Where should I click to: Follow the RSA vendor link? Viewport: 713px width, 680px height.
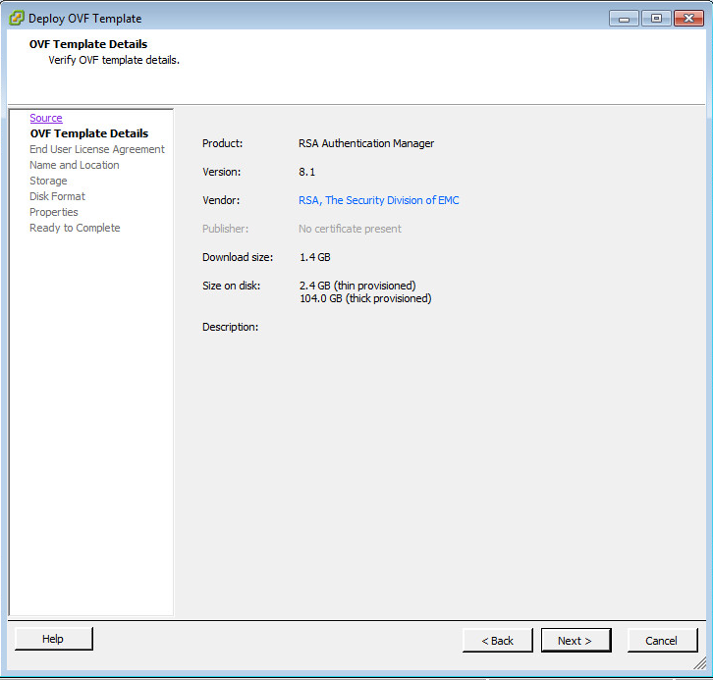[x=379, y=200]
